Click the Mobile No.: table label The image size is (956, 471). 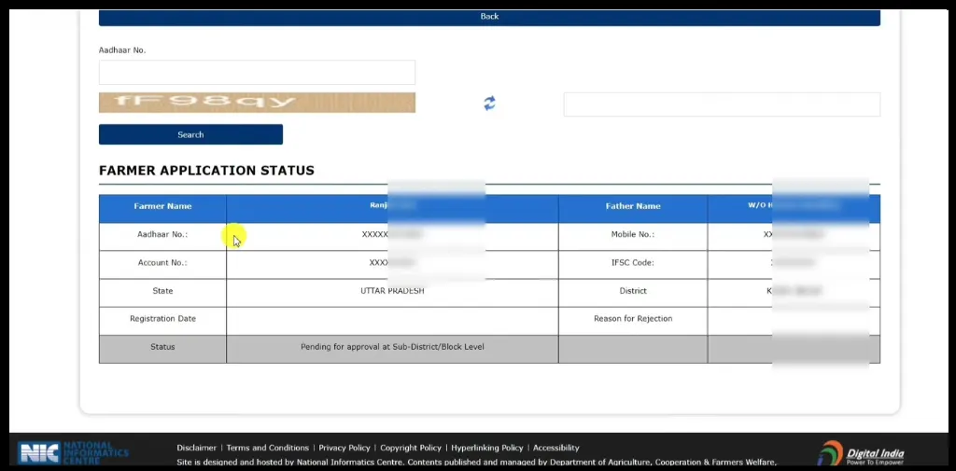(x=633, y=235)
